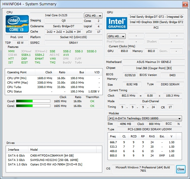The image size is (190, 179).
Task: Select the SAMSUNG HD322HJ drive row
Action: tap(54, 160)
